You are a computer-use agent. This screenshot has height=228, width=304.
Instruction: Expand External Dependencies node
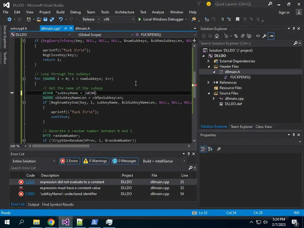pos(209,61)
